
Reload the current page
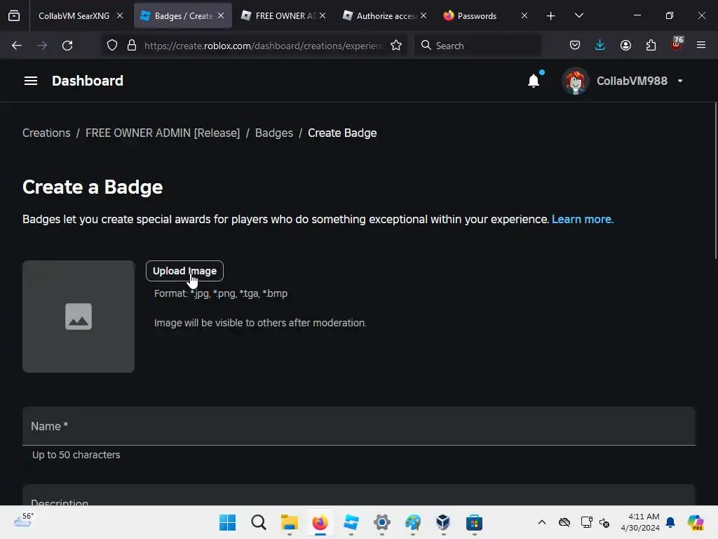coord(67,46)
